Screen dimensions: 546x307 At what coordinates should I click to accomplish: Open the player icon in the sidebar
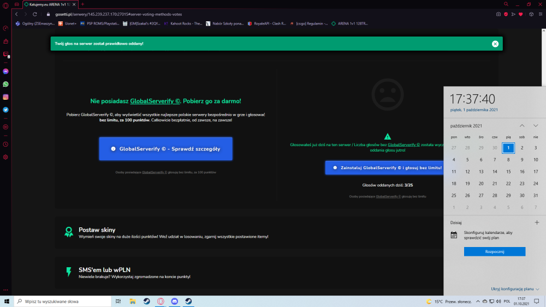coord(5,127)
